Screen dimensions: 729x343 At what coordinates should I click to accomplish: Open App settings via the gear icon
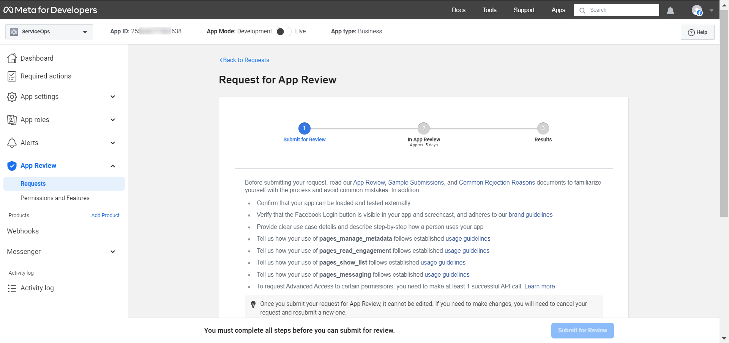click(12, 97)
